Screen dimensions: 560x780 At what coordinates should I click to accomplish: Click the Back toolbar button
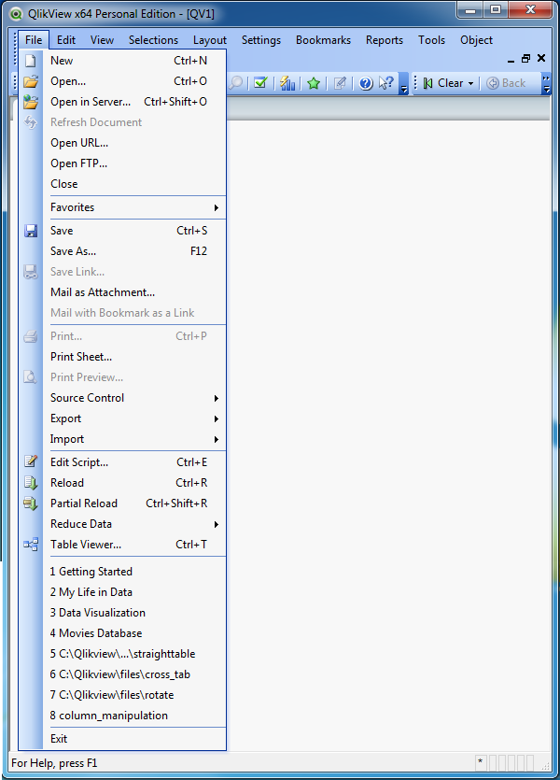(x=506, y=83)
